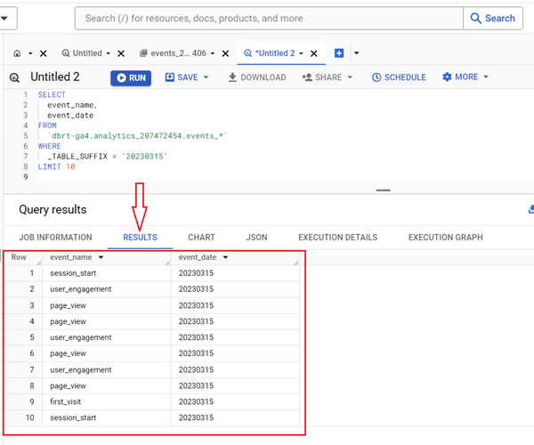Open the Chart tab

pos(202,238)
